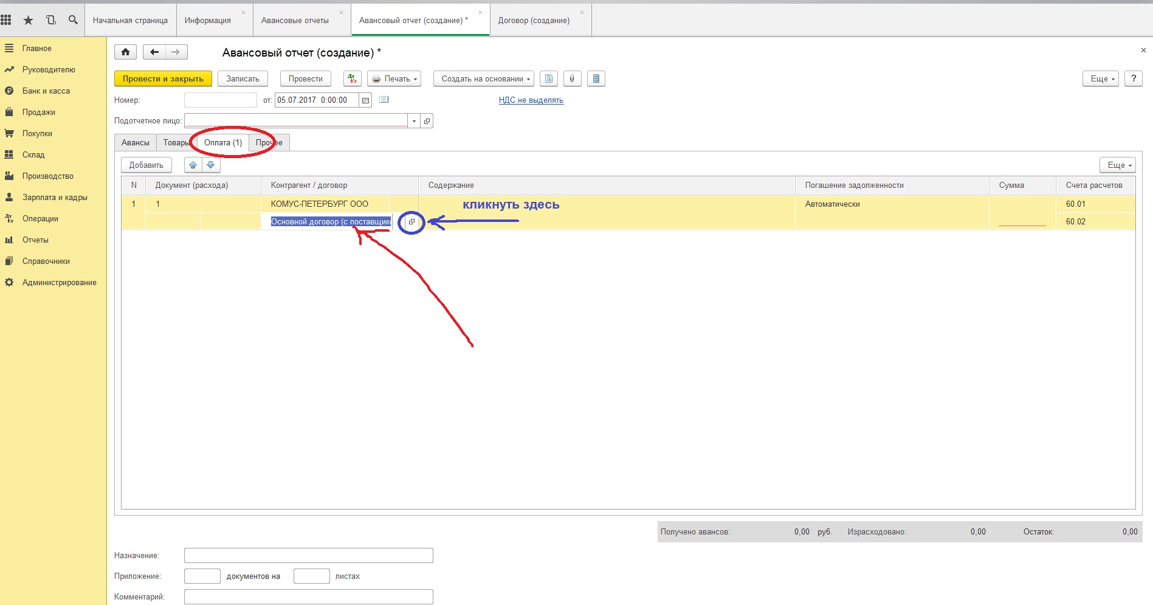Screen dimensions: 1153x605
Task: Show the Dt/Kt postings icon
Action: (352, 78)
